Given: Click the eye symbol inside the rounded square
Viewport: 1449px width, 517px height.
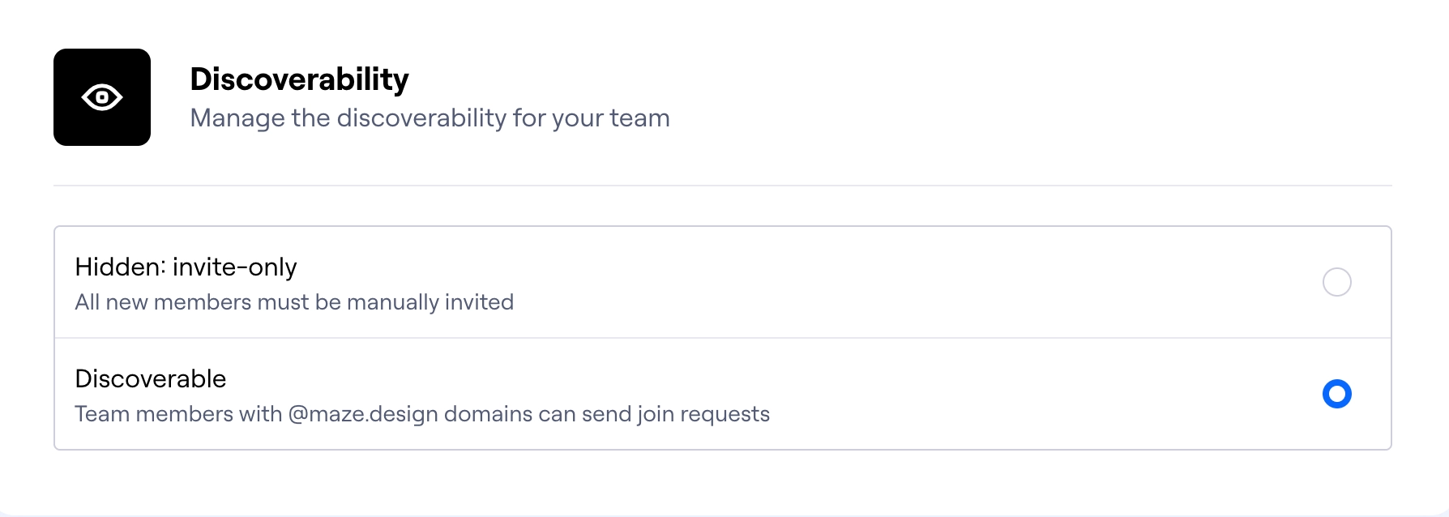Looking at the screenshot, I should click(x=101, y=96).
